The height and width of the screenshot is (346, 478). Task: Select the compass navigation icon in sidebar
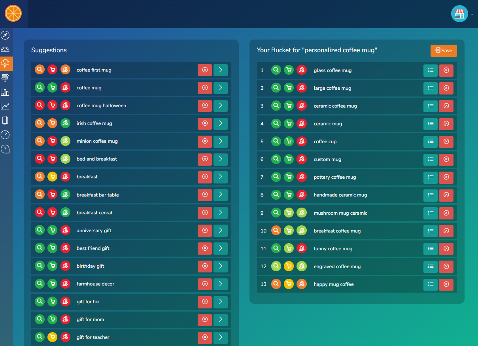[x=5, y=35]
